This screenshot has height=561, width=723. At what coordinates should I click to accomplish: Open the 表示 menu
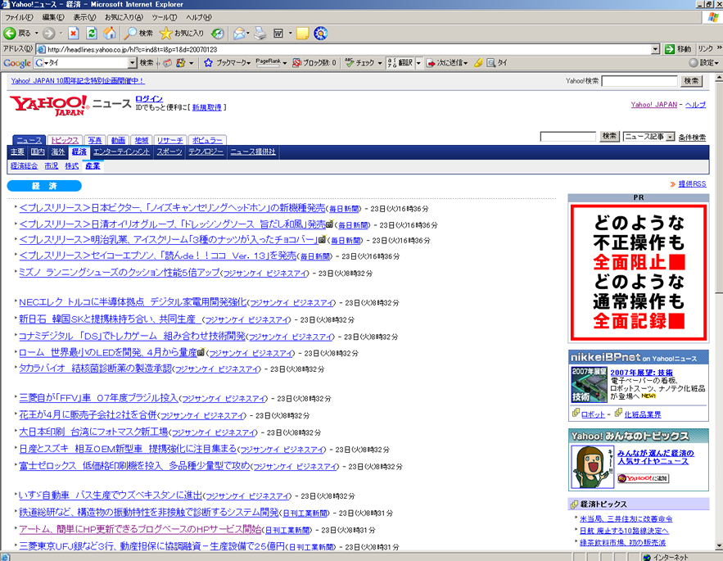(x=85, y=17)
